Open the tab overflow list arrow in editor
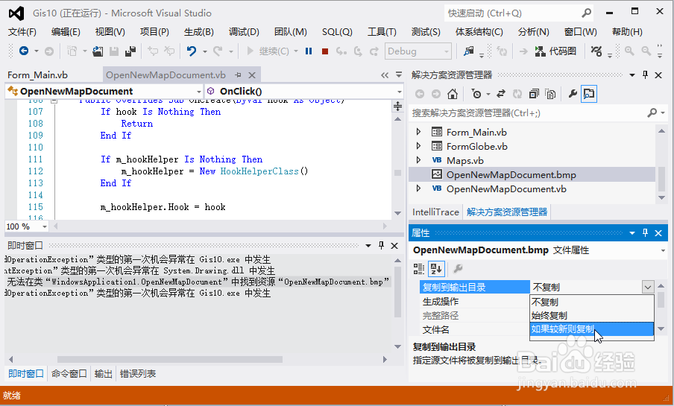This screenshot has height=406, width=674. tap(399, 74)
